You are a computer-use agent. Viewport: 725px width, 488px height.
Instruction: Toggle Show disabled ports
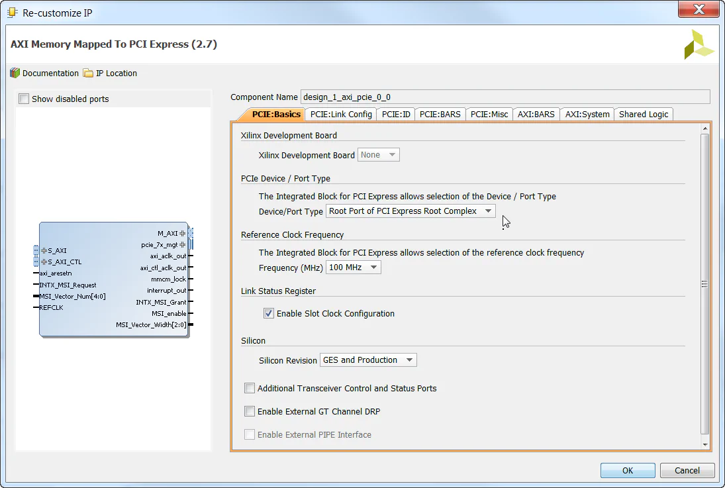tap(23, 97)
